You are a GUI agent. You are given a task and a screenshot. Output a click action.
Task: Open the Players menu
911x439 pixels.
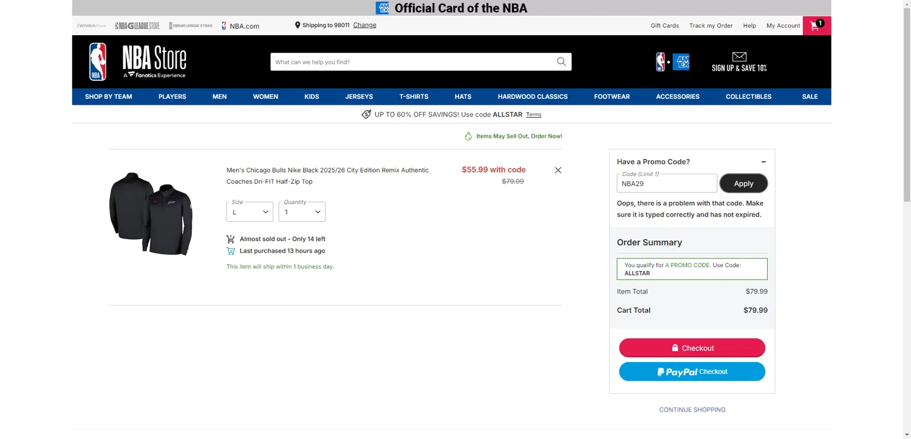[172, 97]
